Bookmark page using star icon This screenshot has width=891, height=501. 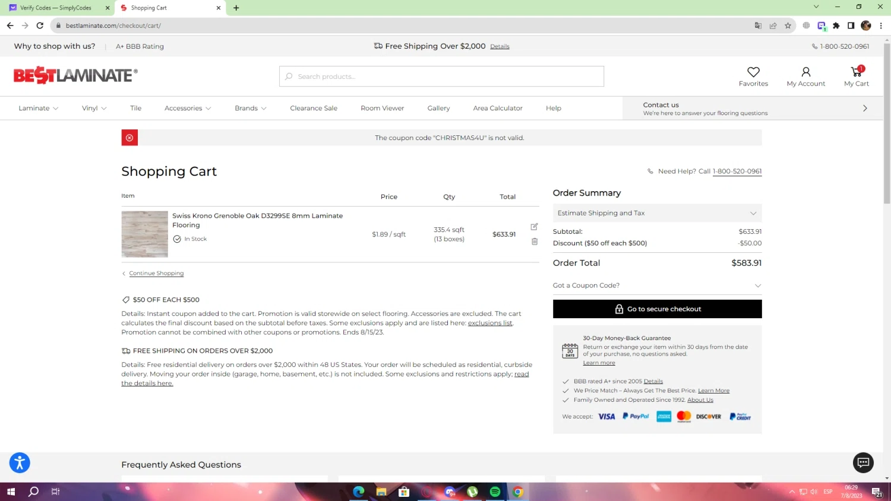click(788, 26)
